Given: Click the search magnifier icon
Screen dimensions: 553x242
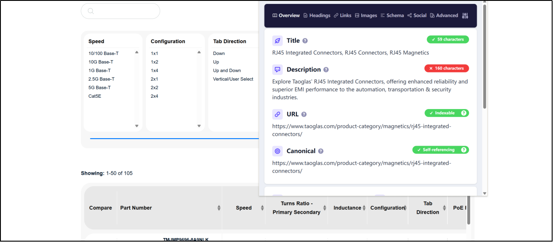Looking at the screenshot, I should [91, 11].
